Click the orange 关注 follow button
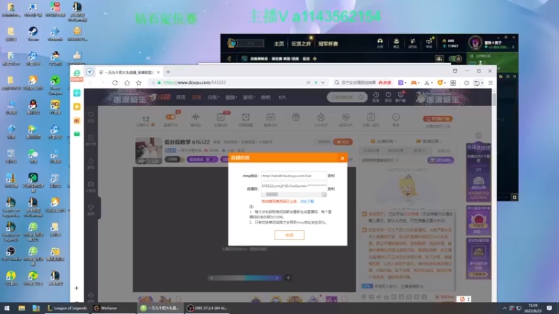This screenshot has width=559, height=314. pos(342,142)
